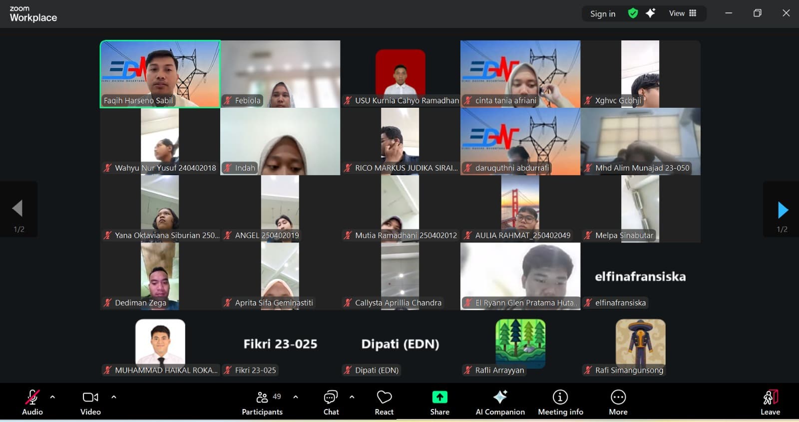Expand the arrow next to Participants

296,397
